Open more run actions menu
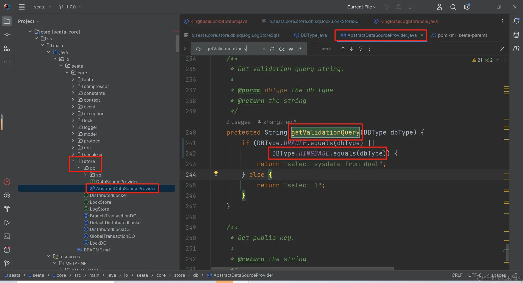 [x=410, y=7]
